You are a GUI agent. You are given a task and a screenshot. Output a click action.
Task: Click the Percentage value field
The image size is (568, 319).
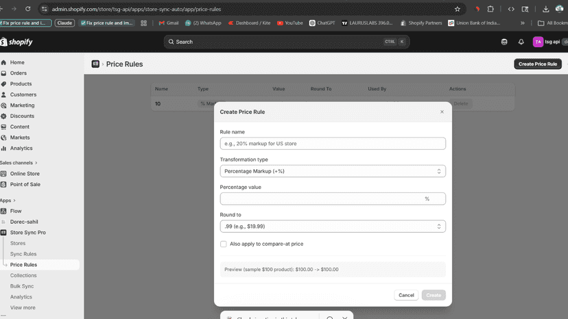coord(333,199)
